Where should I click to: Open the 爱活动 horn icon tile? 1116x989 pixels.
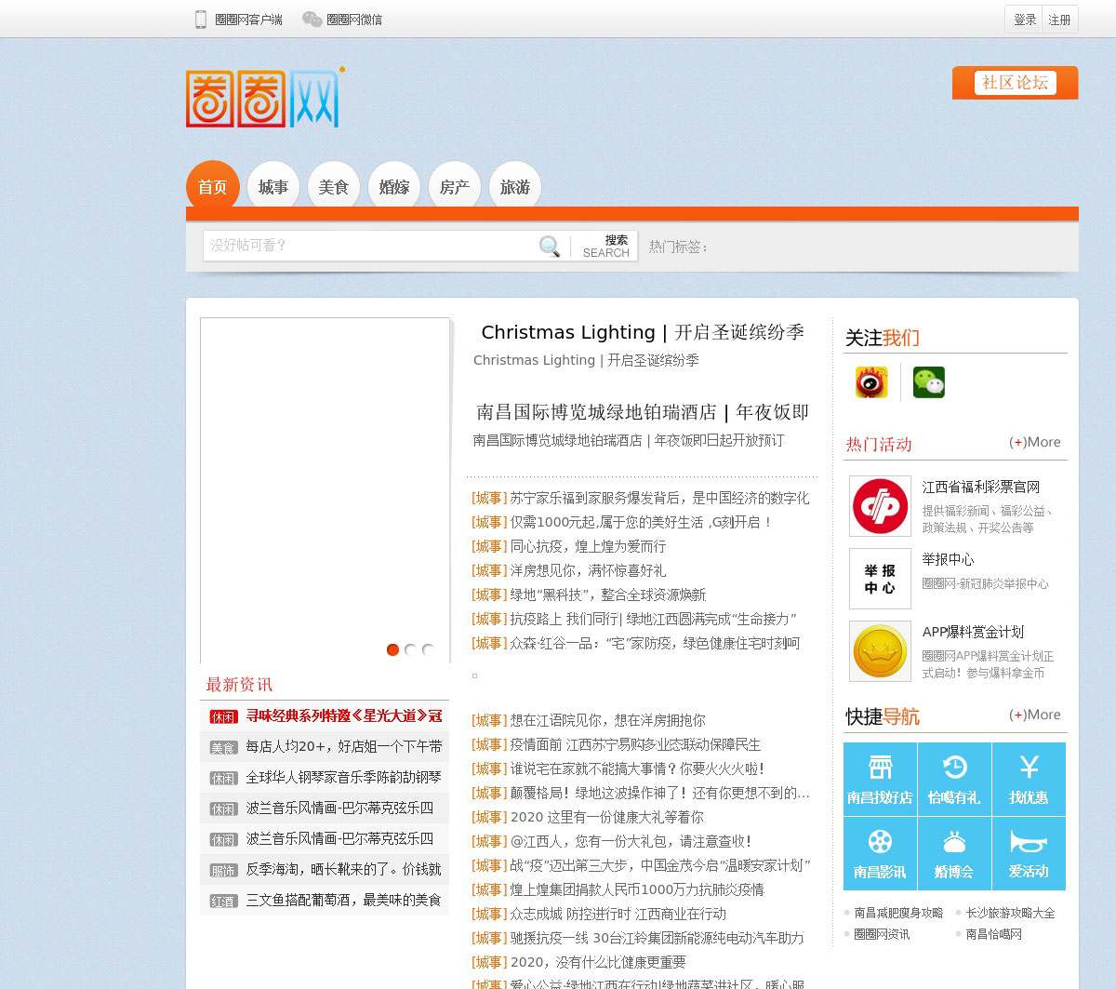pos(1029,853)
